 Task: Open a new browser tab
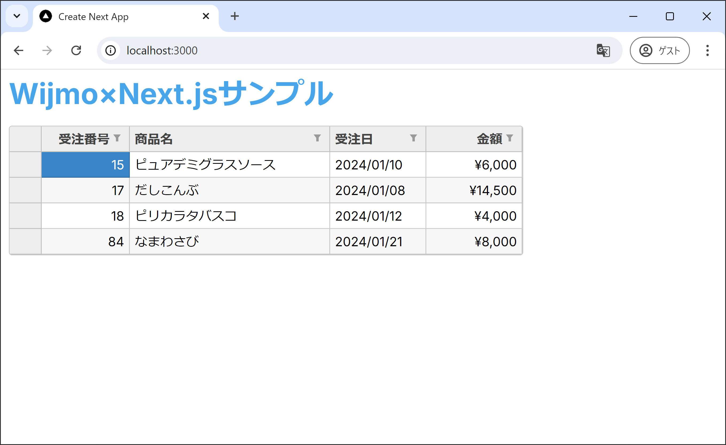click(x=235, y=16)
